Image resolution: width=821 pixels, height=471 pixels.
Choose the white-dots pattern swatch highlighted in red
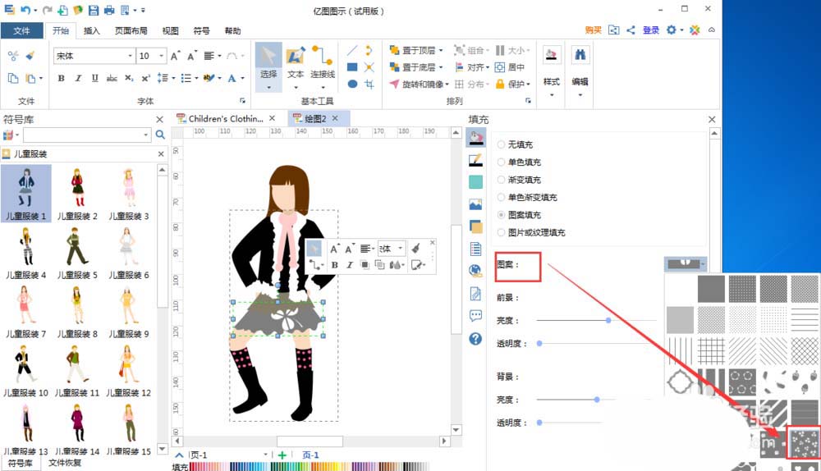(805, 443)
